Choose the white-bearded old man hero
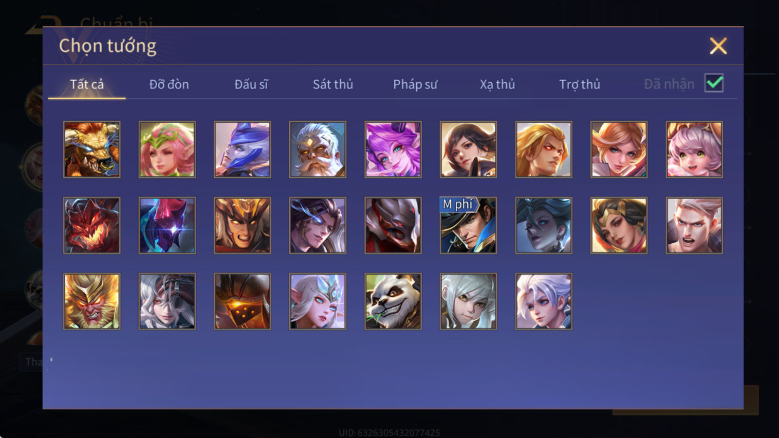The width and height of the screenshot is (779, 438). [x=317, y=149]
